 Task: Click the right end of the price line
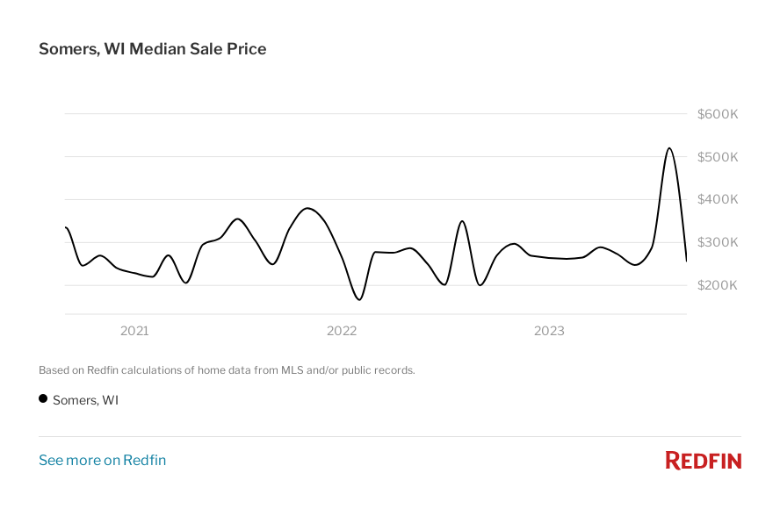(686, 261)
